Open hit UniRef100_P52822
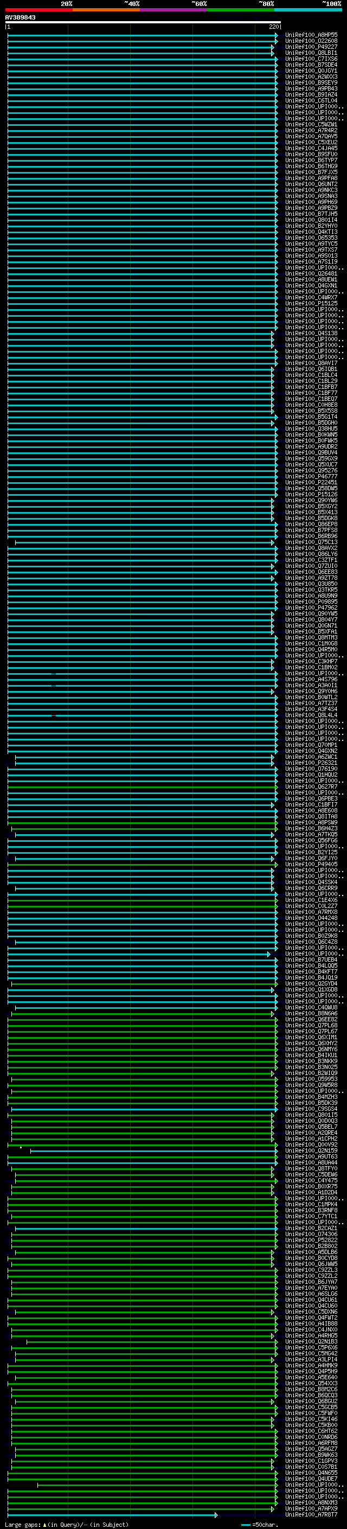The image size is (347, 1529). click(311, 1240)
